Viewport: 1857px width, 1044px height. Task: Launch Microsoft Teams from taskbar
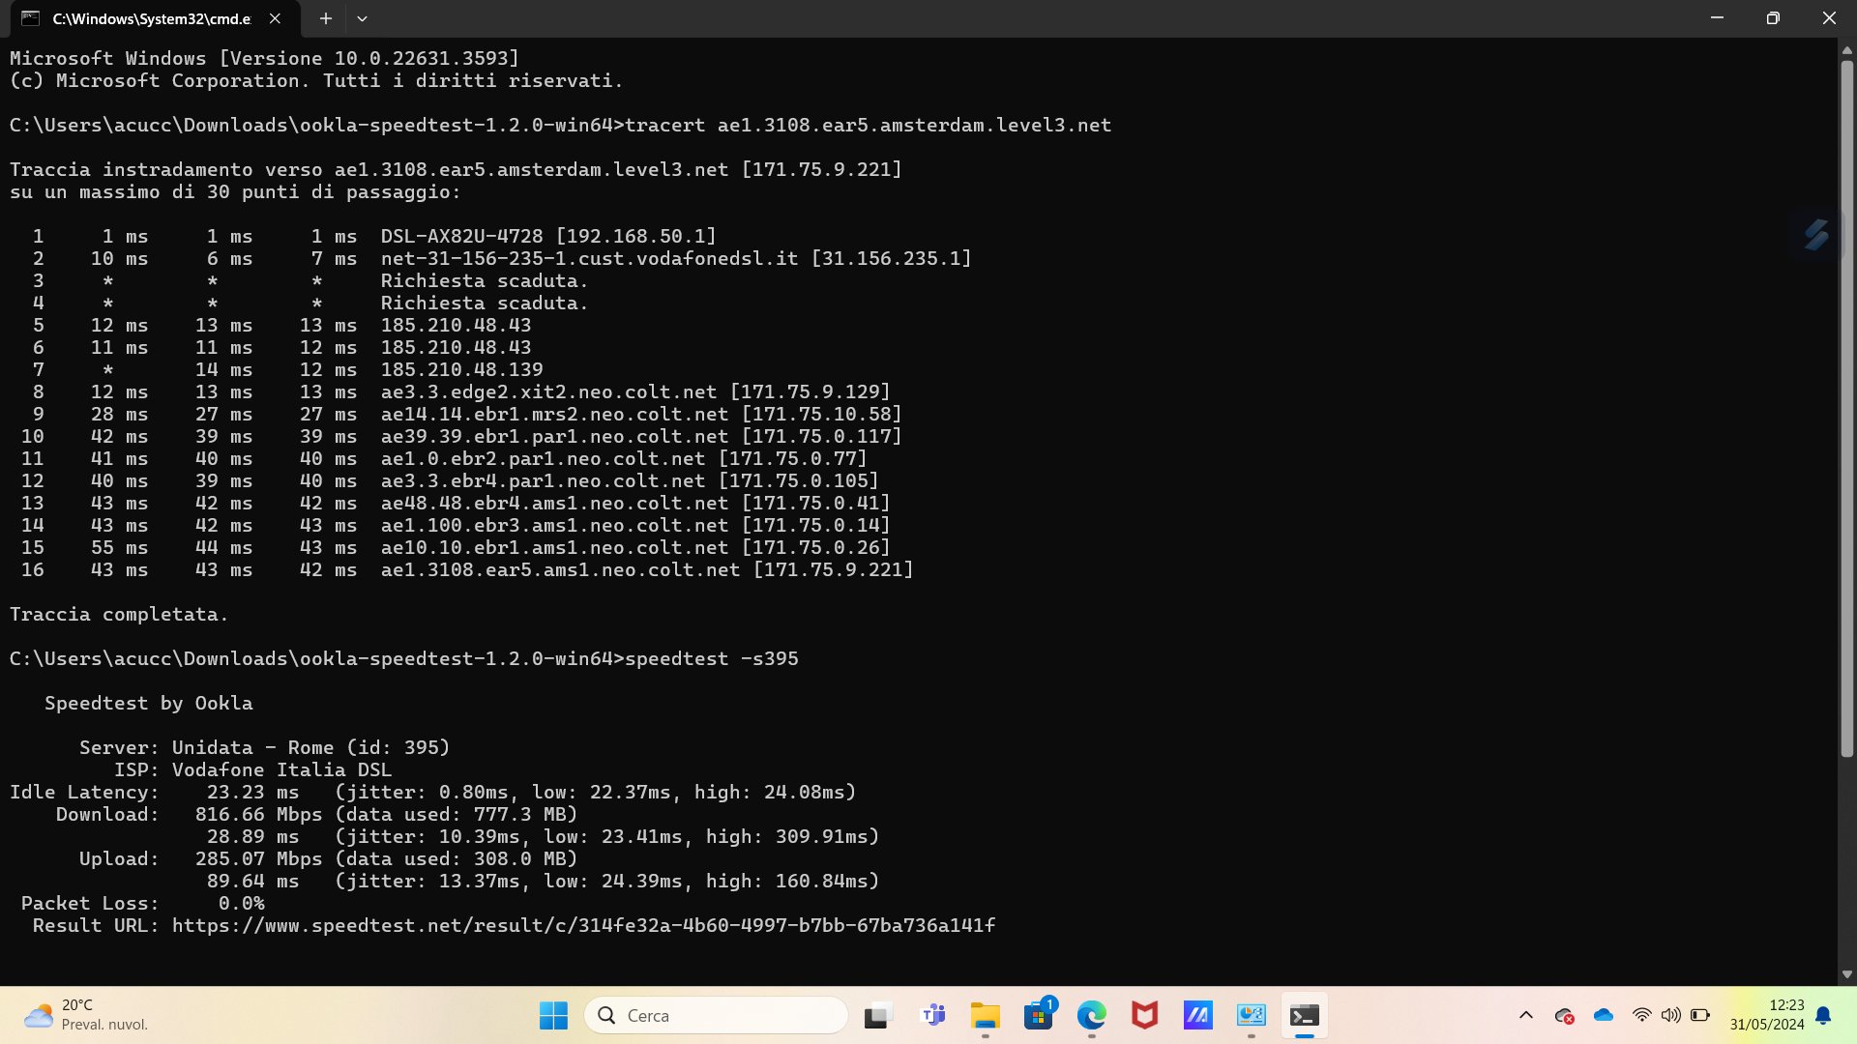coord(932,1015)
